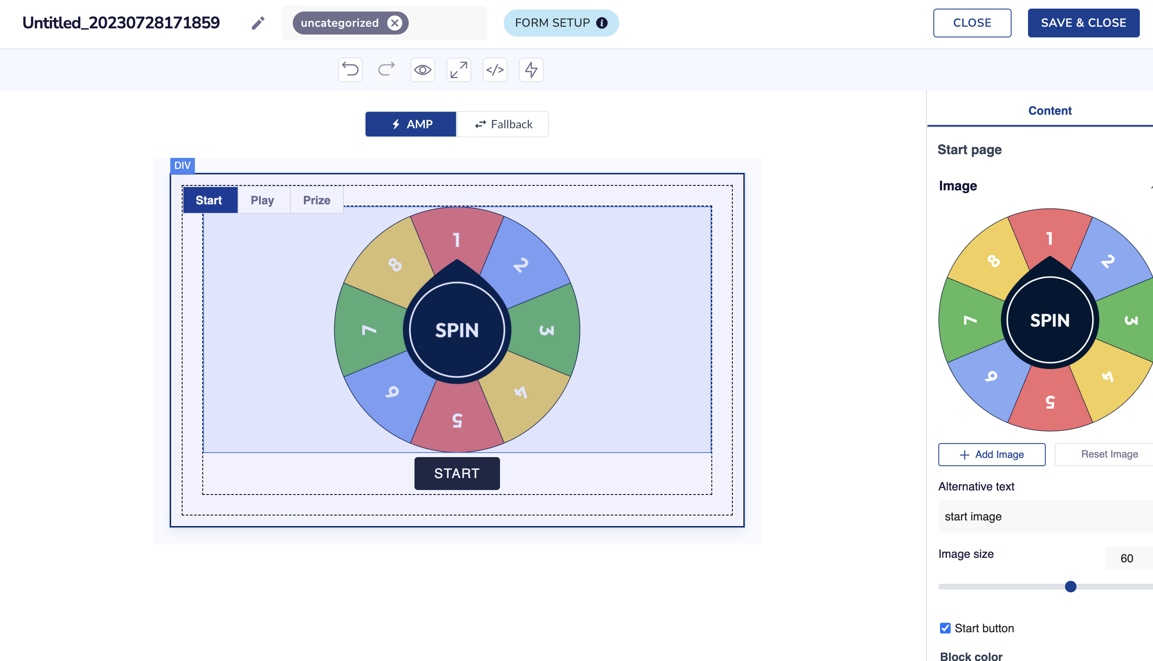The image size is (1153, 661).
Task: Edit title with the pencil icon
Action: 258,23
